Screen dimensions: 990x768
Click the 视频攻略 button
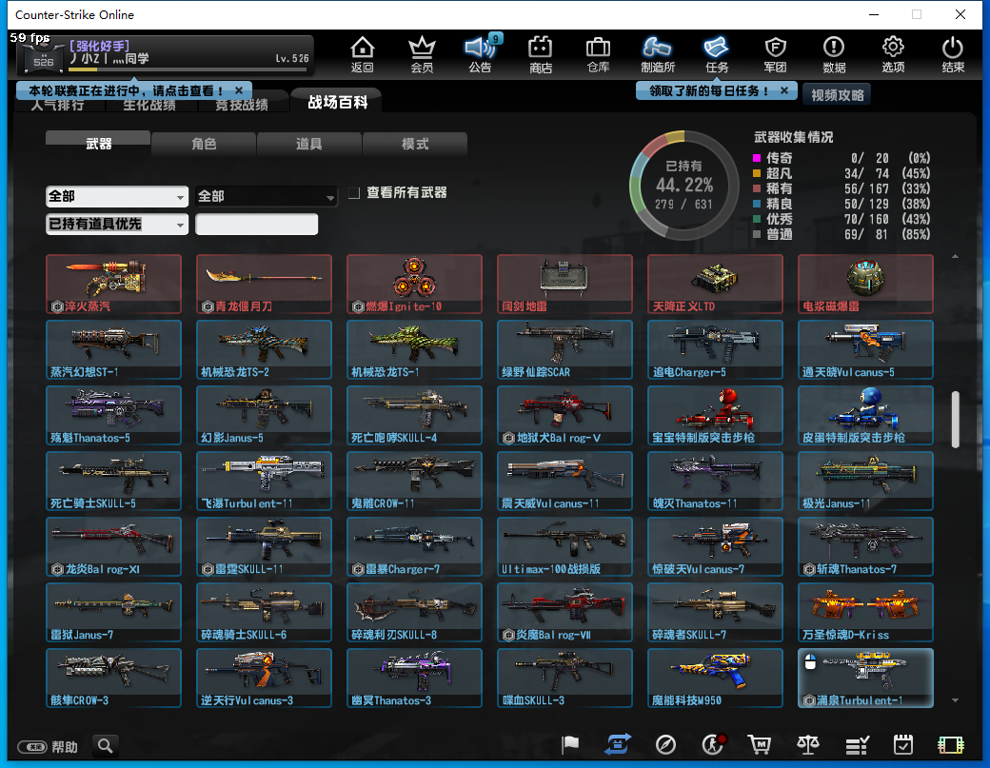tap(836, 95)
